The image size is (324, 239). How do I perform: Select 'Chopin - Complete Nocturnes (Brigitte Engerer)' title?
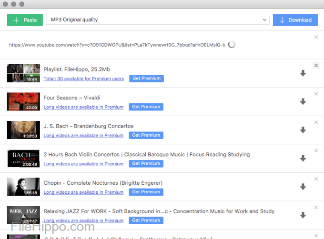[103, 183]
